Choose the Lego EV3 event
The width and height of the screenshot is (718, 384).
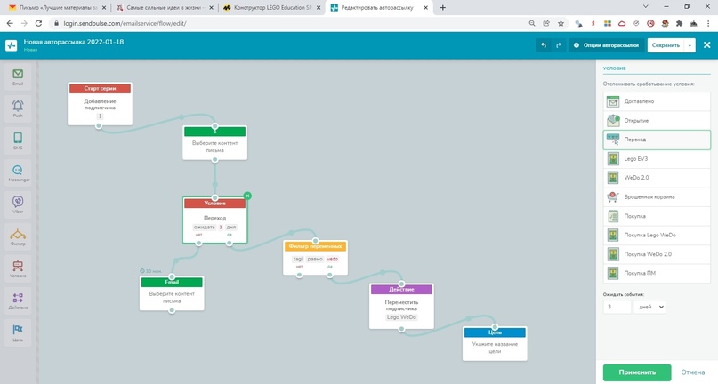coord(657,159)
